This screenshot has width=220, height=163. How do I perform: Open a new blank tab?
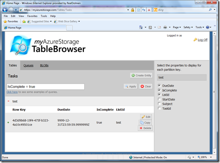pyautogui.click(x=69, y=27)
